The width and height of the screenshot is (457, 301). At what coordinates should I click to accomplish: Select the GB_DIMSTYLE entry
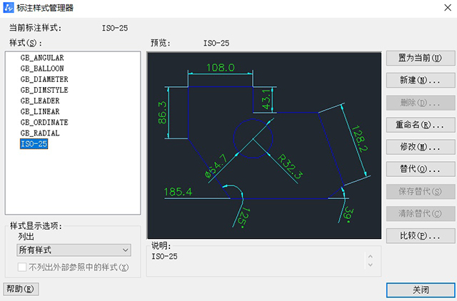[x=44, y=90]
